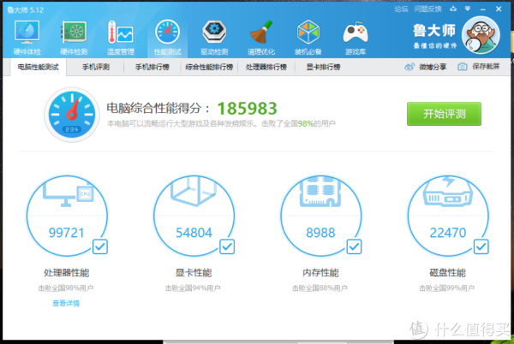Click the processor score 99721

tap(67, 233)
